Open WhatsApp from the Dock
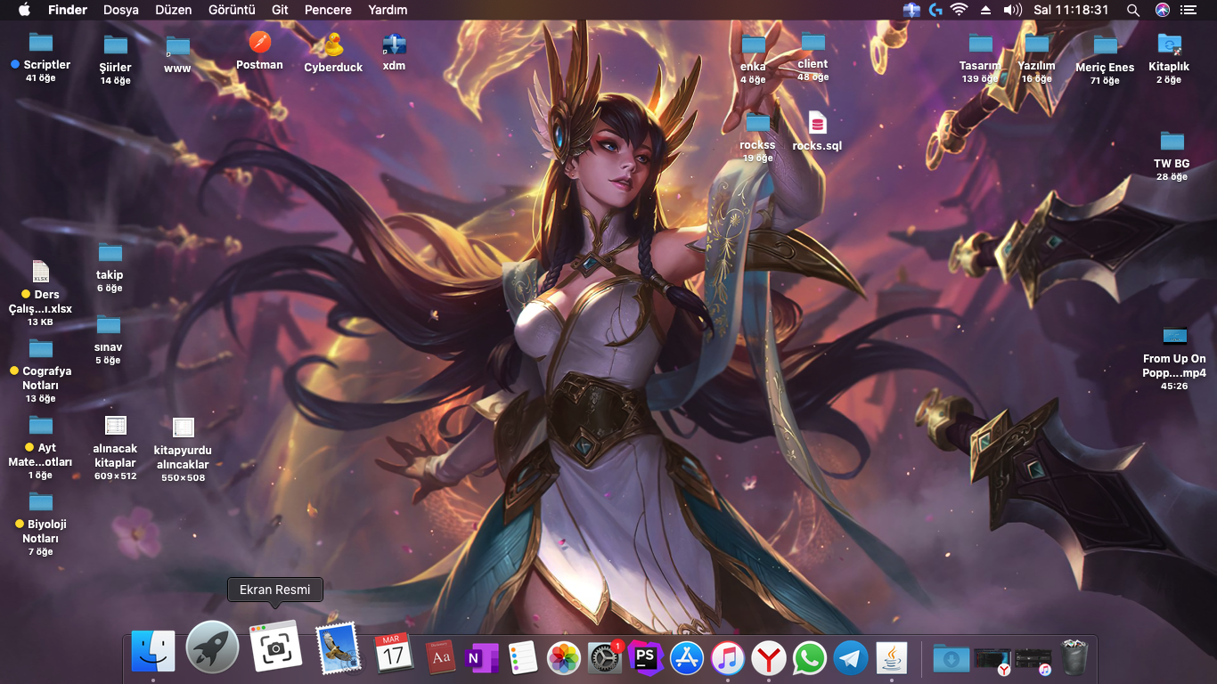 (x=810, y=658)
